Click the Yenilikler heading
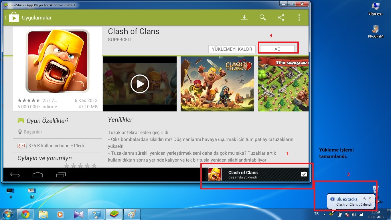This screenshot has height=220, width=391. pos(120,120)
